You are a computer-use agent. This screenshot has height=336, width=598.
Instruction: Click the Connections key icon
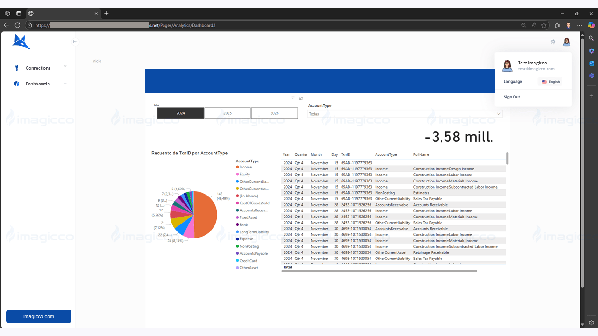17,68
